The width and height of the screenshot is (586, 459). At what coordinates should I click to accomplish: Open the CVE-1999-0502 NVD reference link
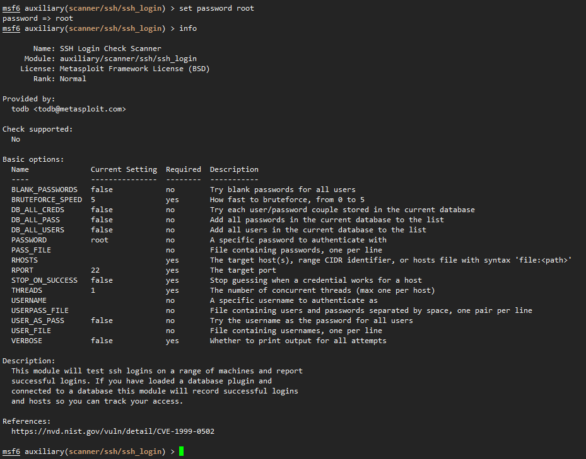click(112, 431)
